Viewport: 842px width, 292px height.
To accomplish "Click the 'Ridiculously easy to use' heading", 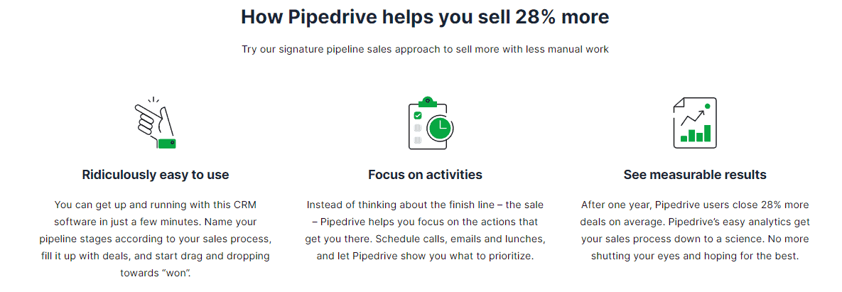I will (x=156, y=175).
